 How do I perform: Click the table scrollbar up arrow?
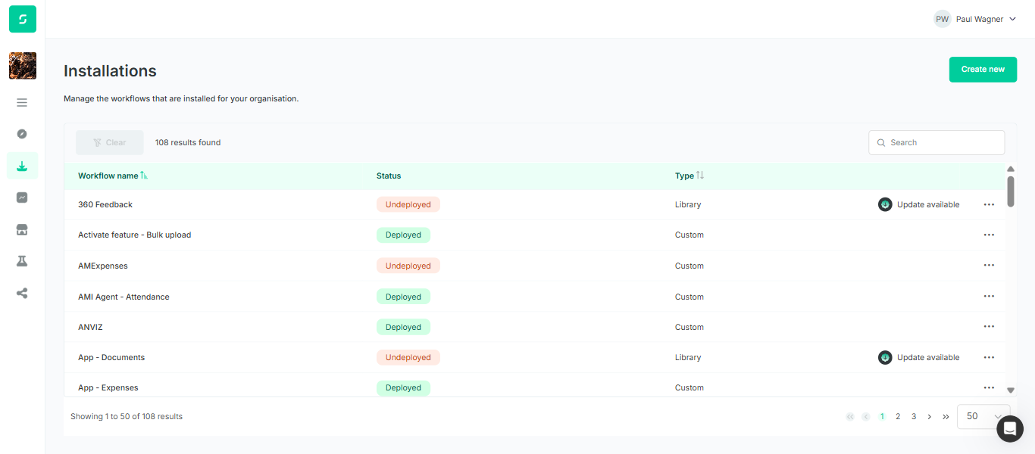pyautogui.click(x=1010, y=169)
